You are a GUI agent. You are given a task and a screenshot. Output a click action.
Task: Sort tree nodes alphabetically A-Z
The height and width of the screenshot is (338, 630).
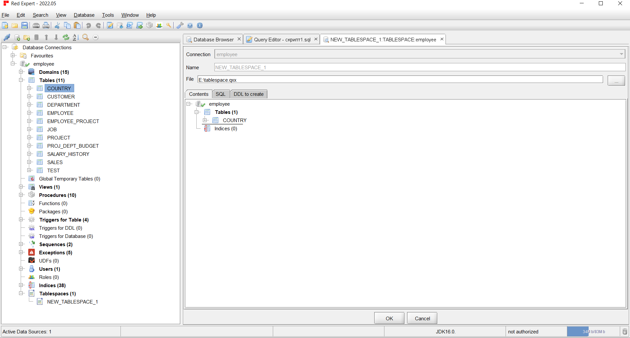tap(76, 37)
